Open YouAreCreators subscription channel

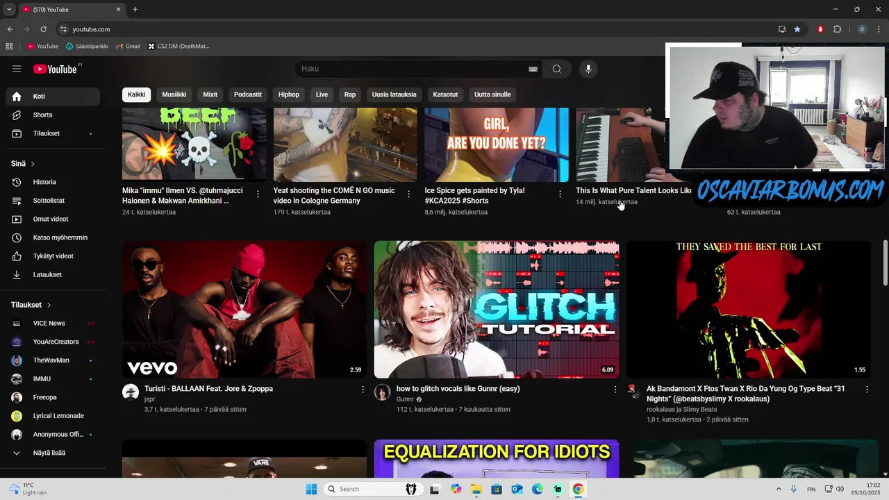[x=53, y=342]
